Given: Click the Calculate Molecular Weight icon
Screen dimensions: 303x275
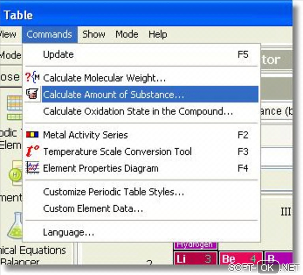Looking at the screenshot, I should coord(32,78).
